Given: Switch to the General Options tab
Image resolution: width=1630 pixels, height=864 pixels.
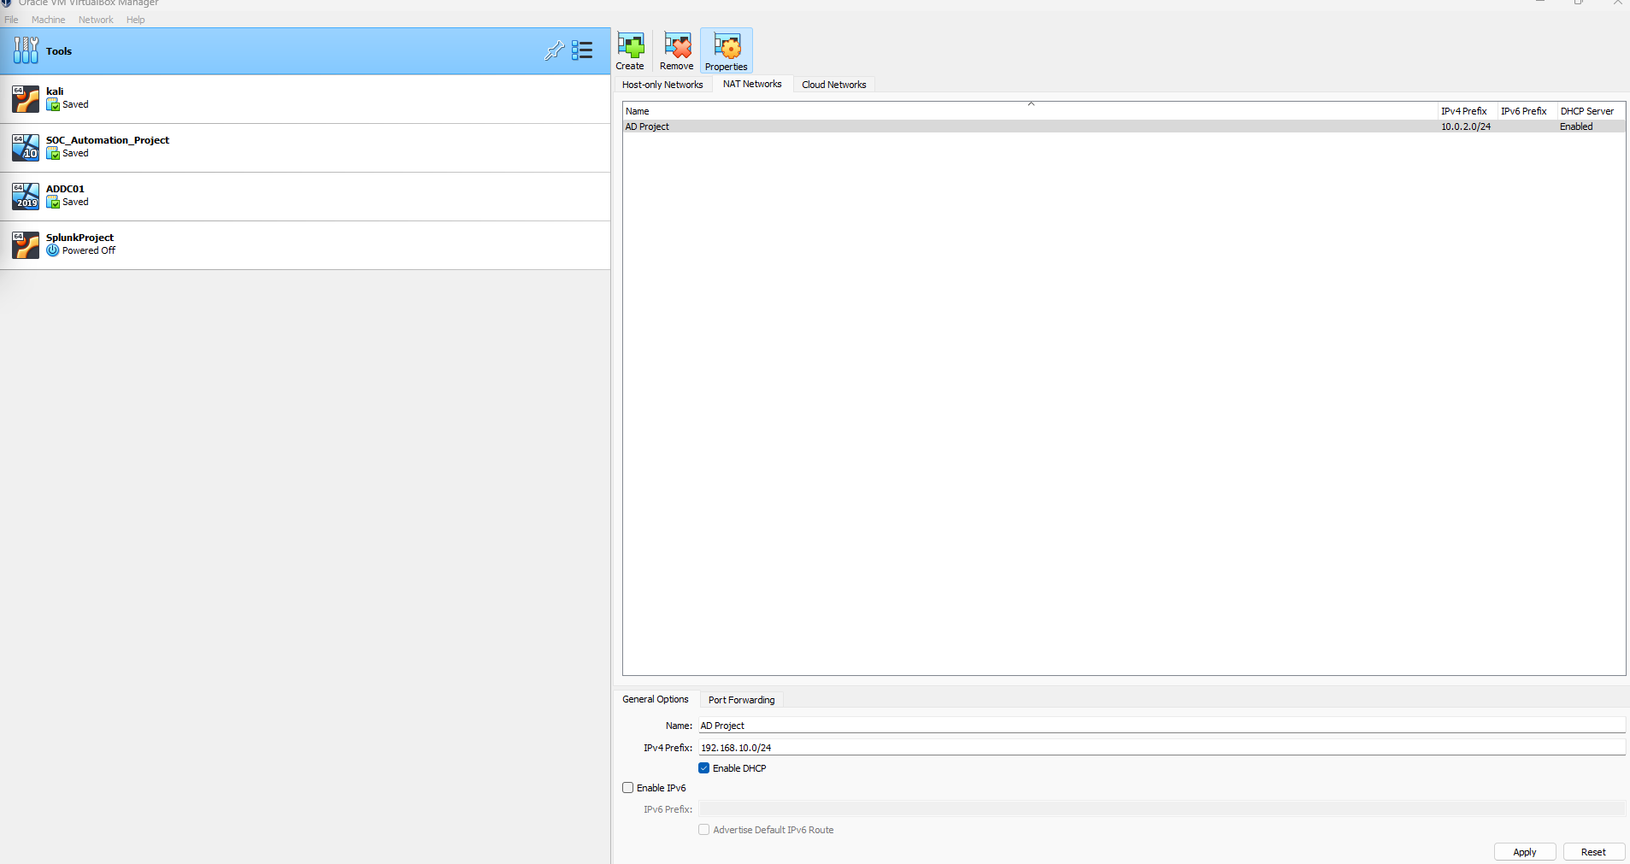Looking at the screenshot, I should (656, 699).
